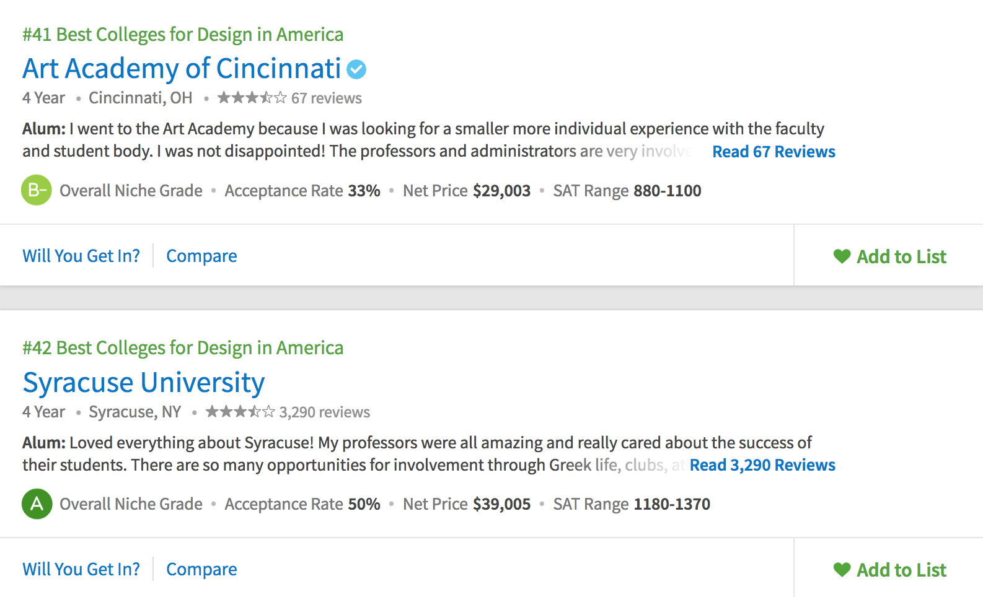Click the heart icon in Syracuse's Add to List
The height and width of the screenshot is (597, 983).
pyautogui.click(x=842, y=569)
